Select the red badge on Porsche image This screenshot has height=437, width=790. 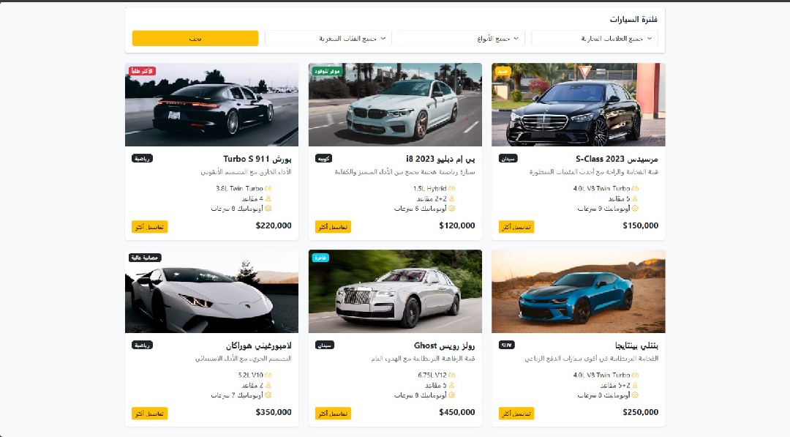pos(142,71)
